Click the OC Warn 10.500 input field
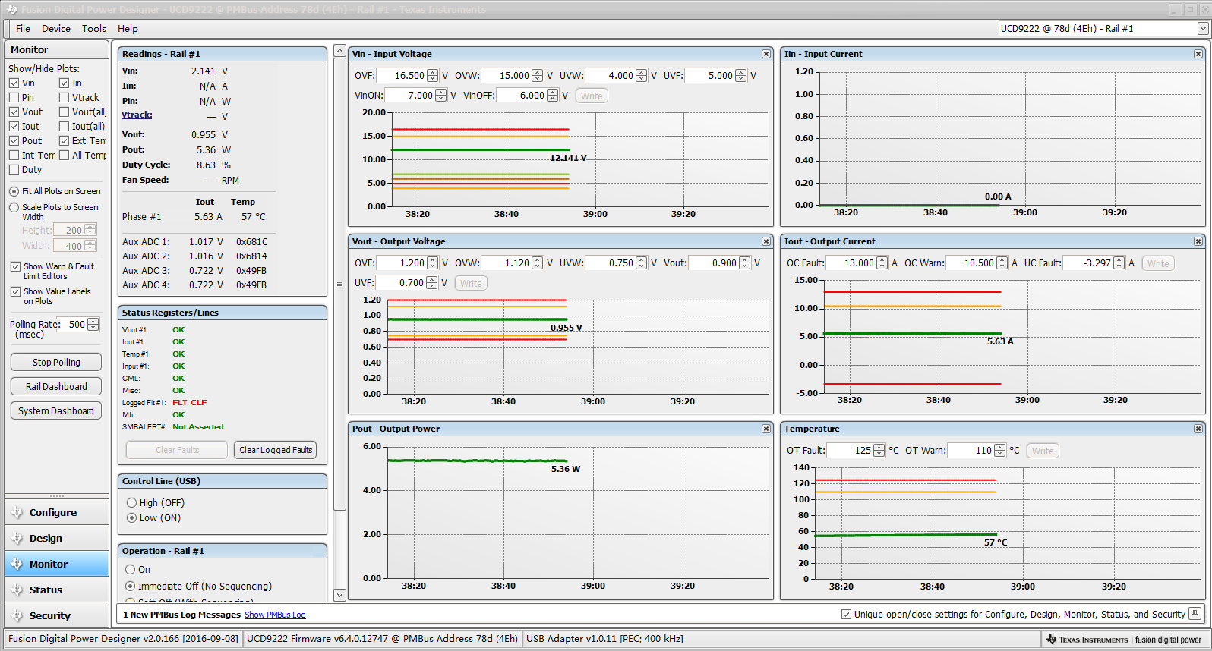 [971, 263]
